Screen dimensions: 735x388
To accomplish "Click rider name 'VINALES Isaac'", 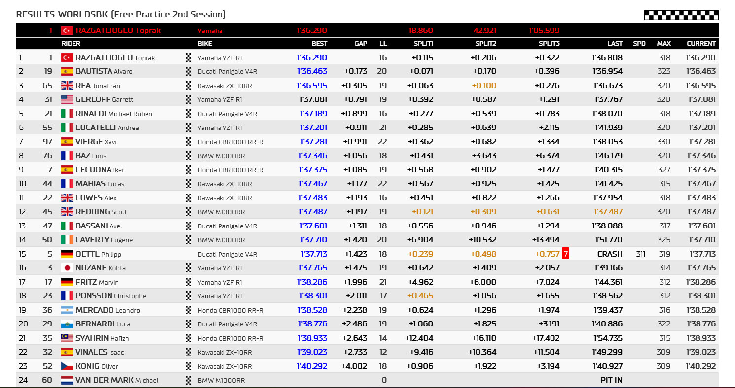I will pyautogui.click(x=100, y=352).
